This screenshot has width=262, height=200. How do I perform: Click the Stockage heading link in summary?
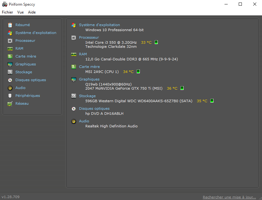(x=87, y=96)
